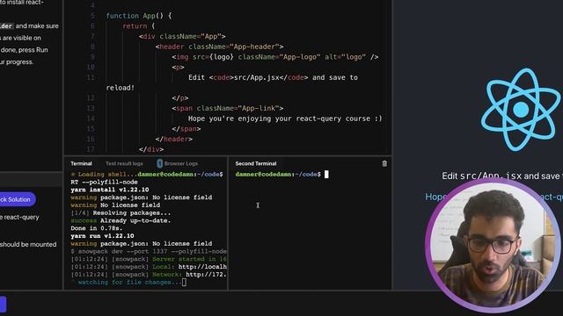This screenshot has width=563, height=316.
Task: Click the '[1/4] Resolving packages...' terminal line
Action: coord(121,213)
